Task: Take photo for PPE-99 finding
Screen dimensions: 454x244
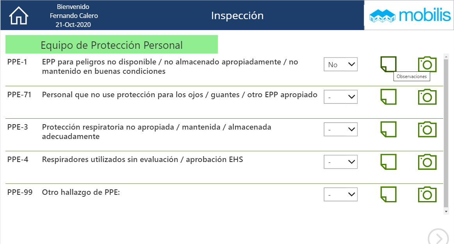Action: coord(427,194)
